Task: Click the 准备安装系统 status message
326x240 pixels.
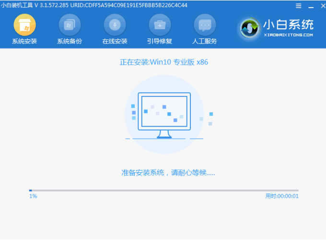Action: 168,173
